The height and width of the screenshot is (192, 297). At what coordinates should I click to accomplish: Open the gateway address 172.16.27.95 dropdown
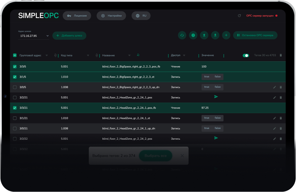[x=48, y=36]
